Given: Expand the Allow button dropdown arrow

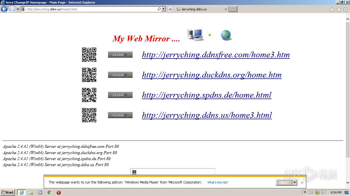Looking at the screenshot, I should (294, 183).
